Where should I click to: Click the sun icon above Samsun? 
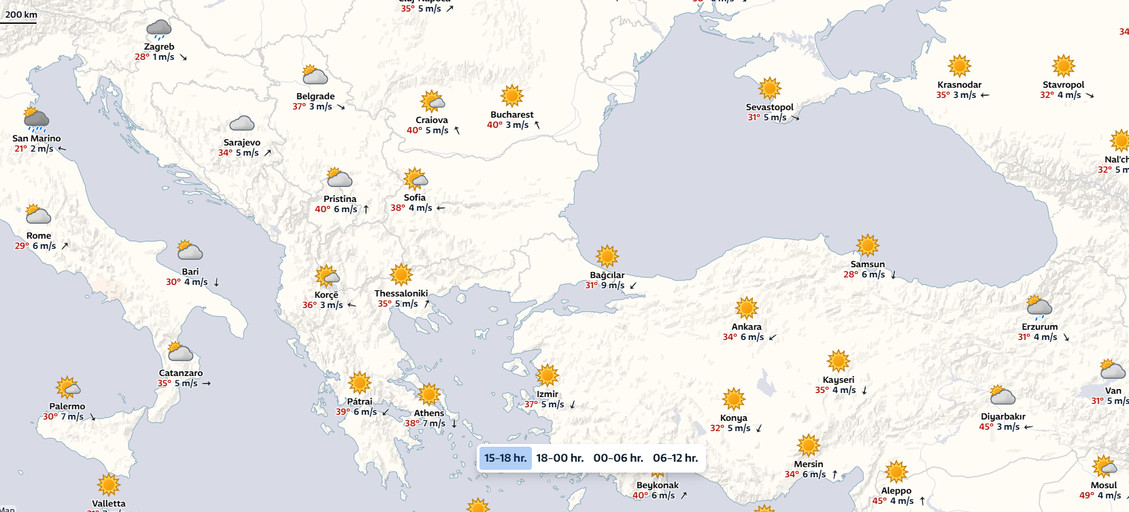tap(868, 245)
